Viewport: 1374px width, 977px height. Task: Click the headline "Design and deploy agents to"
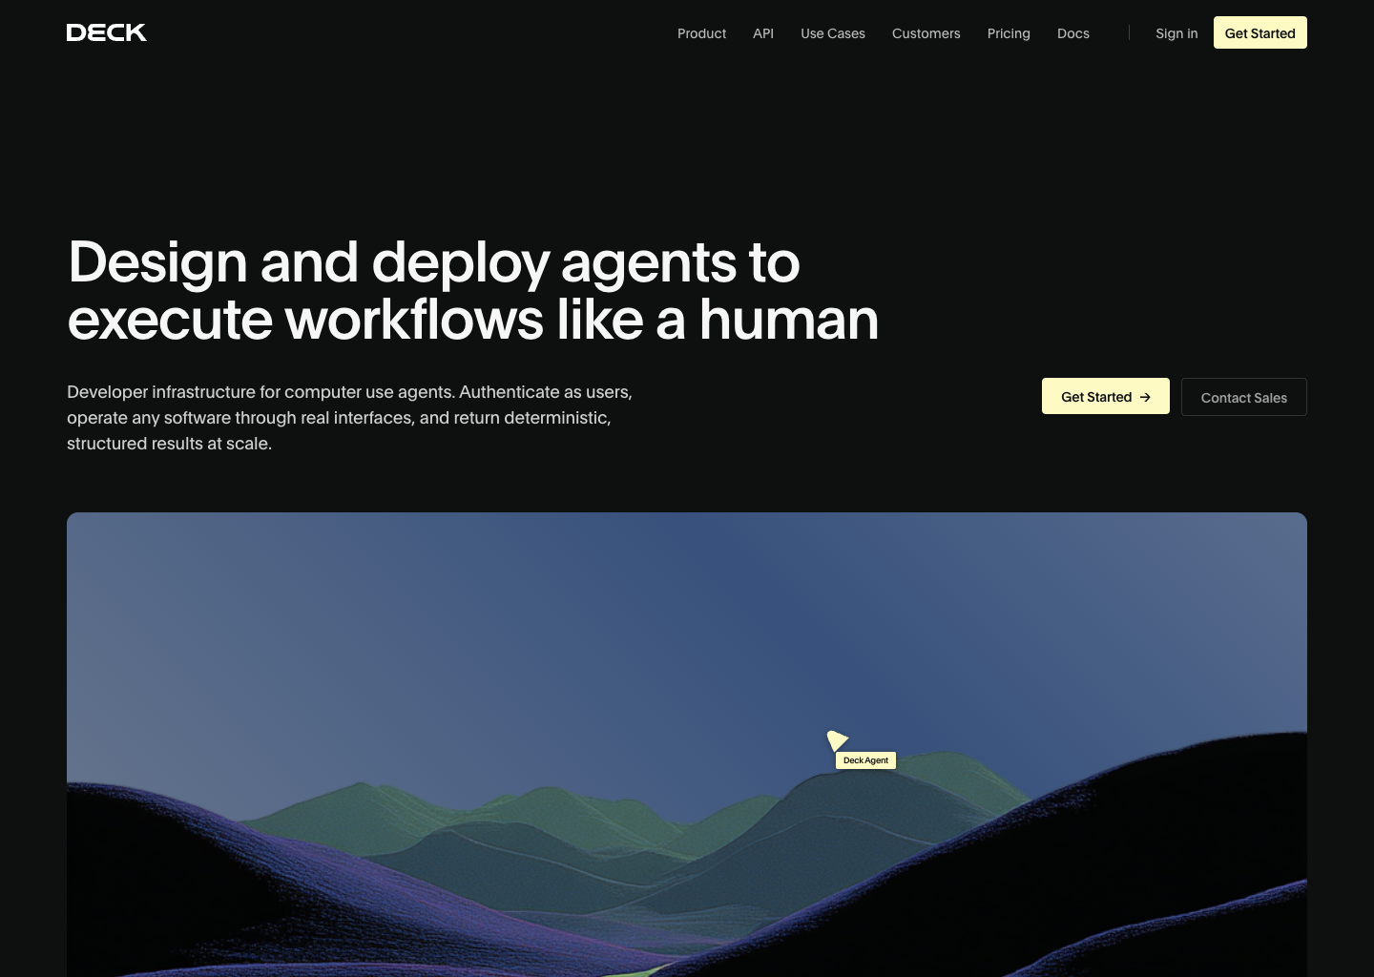(434, 262)
